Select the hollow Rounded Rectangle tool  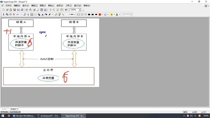coord(82,14)
